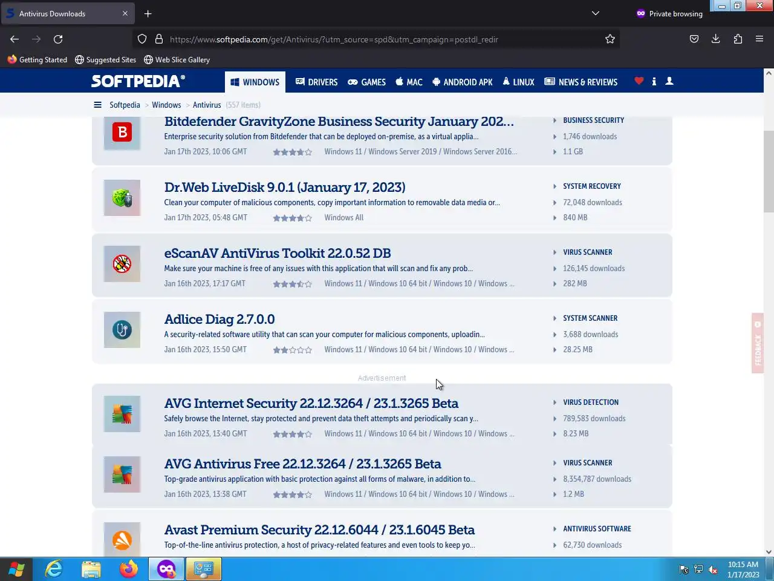
Task: Open Suggested Sites bookmark
Action: coord(105,59)
